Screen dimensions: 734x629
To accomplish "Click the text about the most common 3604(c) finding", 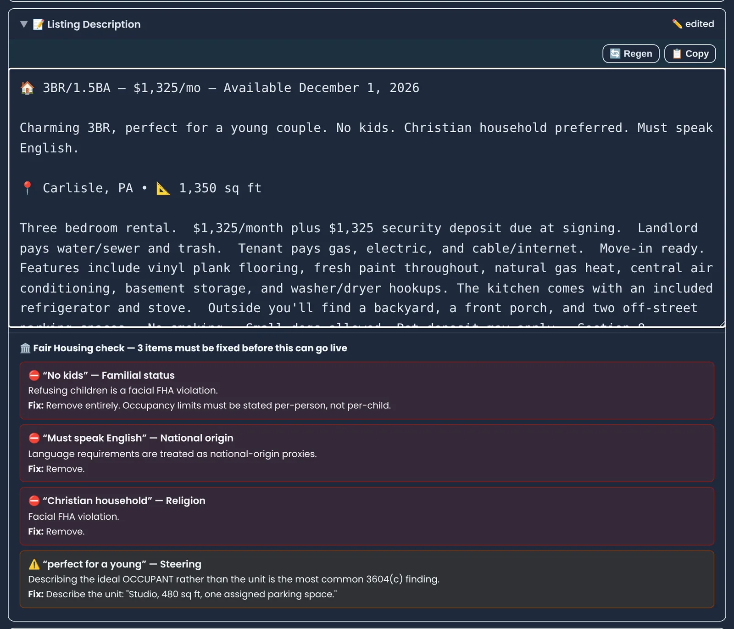I will coord(234,579).
